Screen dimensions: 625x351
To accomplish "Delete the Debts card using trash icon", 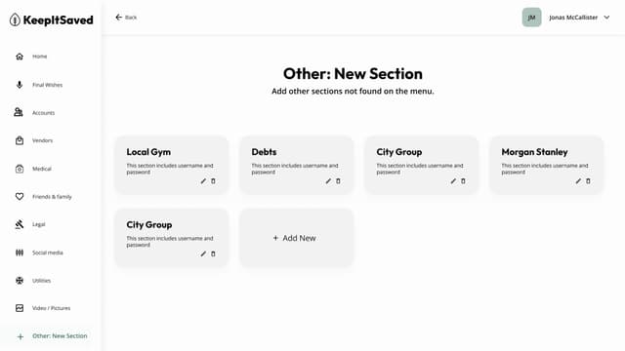I will [338, 181].
